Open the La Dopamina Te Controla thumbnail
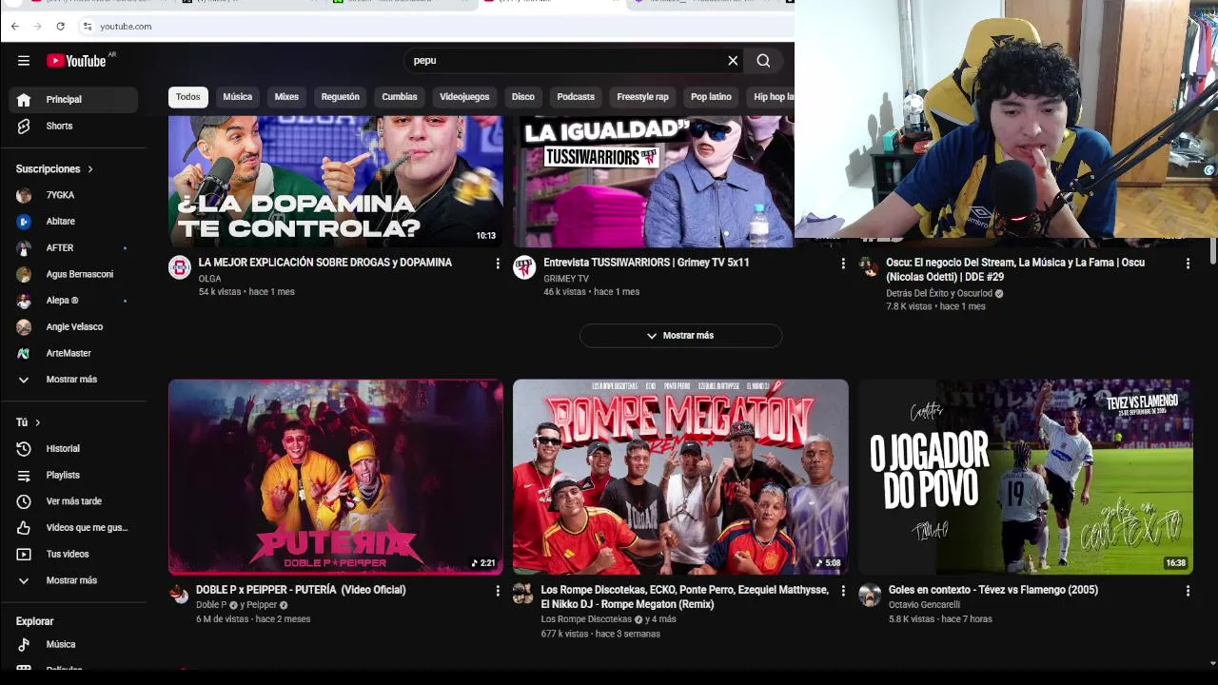 click(x=336, y=182)
